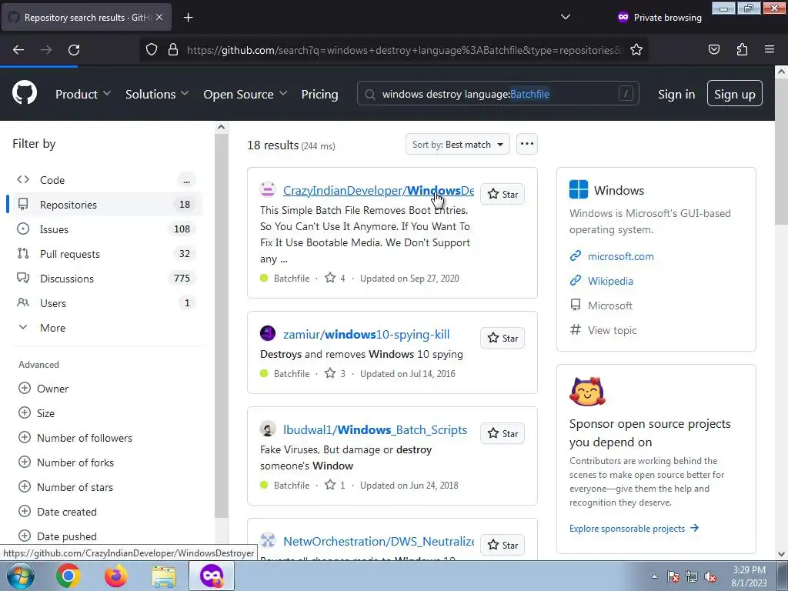
Task: Click Sign in
Action: pos(676,94)
